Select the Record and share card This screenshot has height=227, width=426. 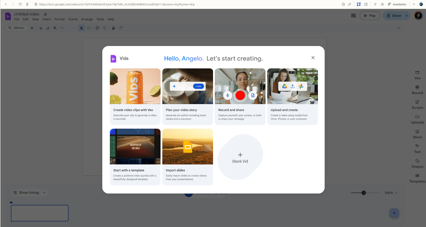240,96
